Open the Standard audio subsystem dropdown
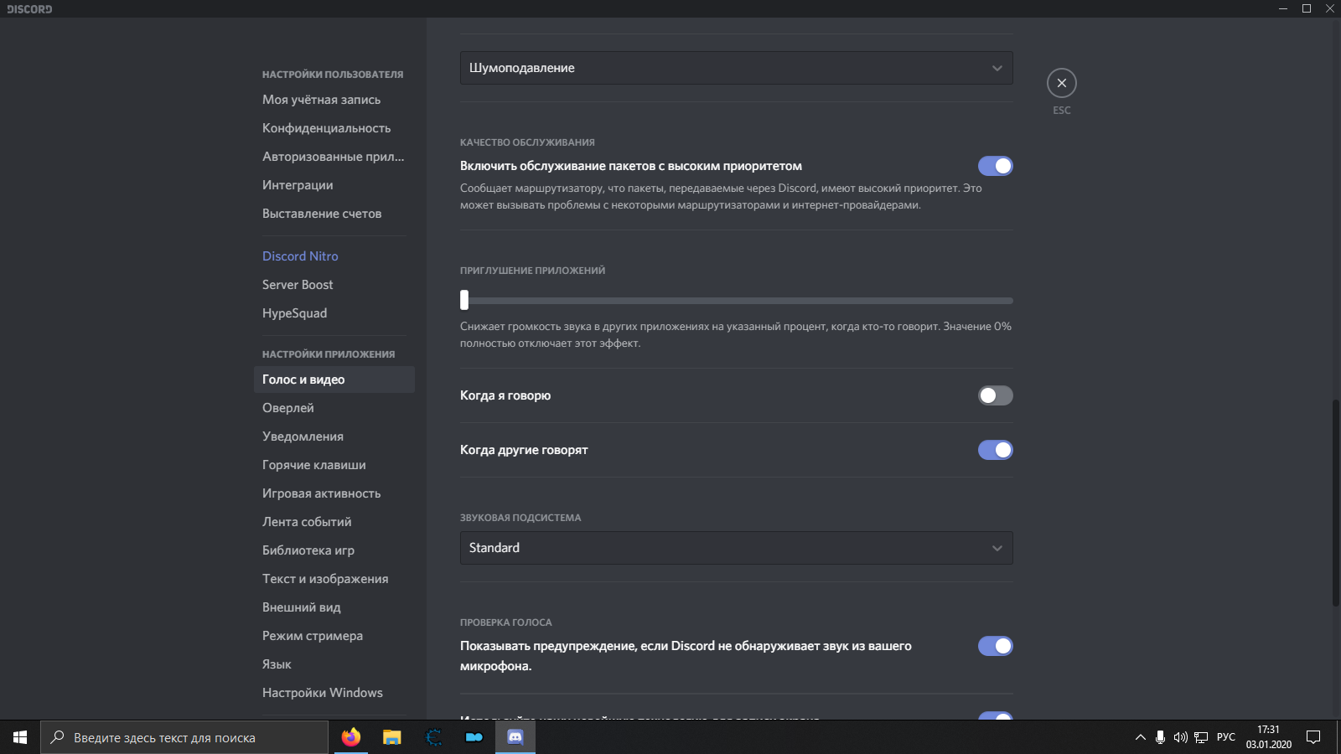 click(736, 548)
